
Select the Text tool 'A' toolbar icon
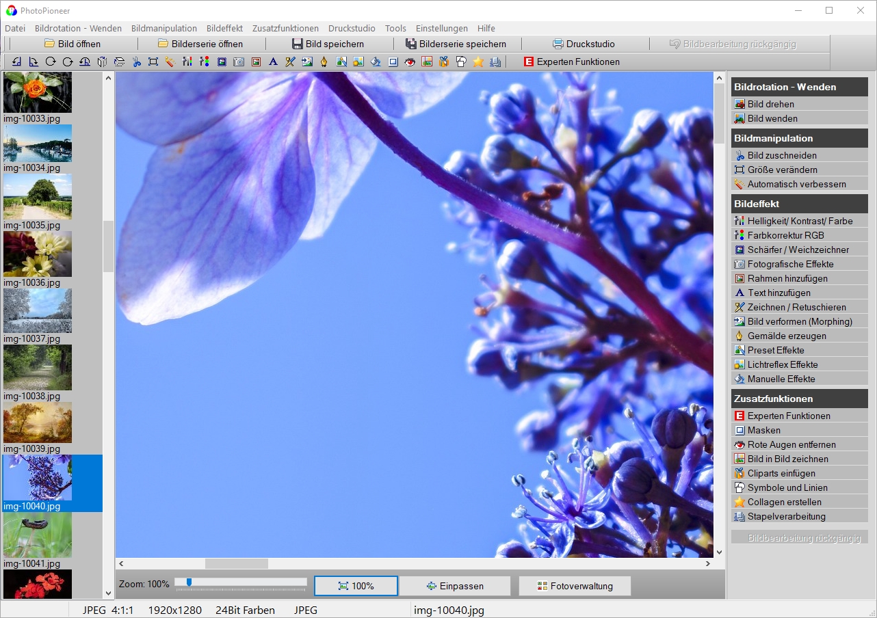273,62
